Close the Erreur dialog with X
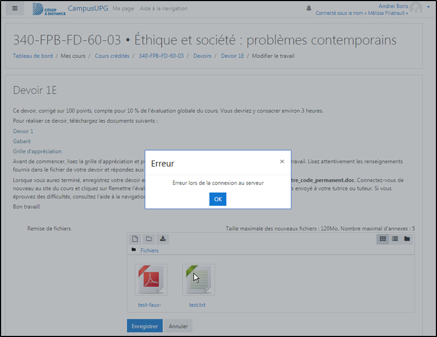 click(x=282, y=162)
